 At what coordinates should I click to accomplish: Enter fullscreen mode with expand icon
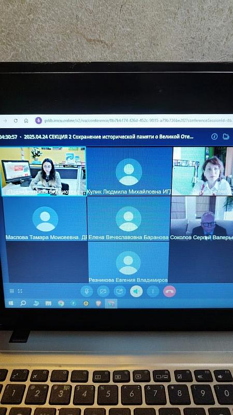20,291
